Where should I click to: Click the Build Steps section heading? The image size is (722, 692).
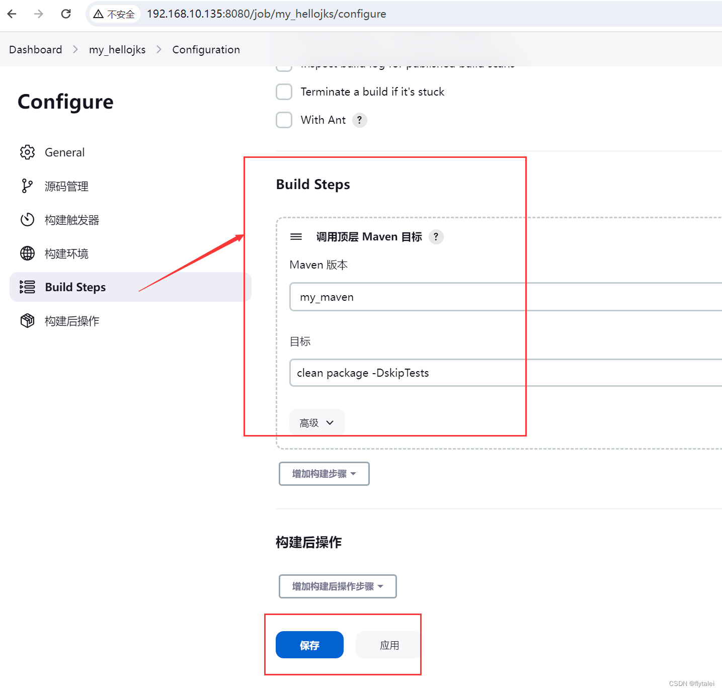pos(313,185)
